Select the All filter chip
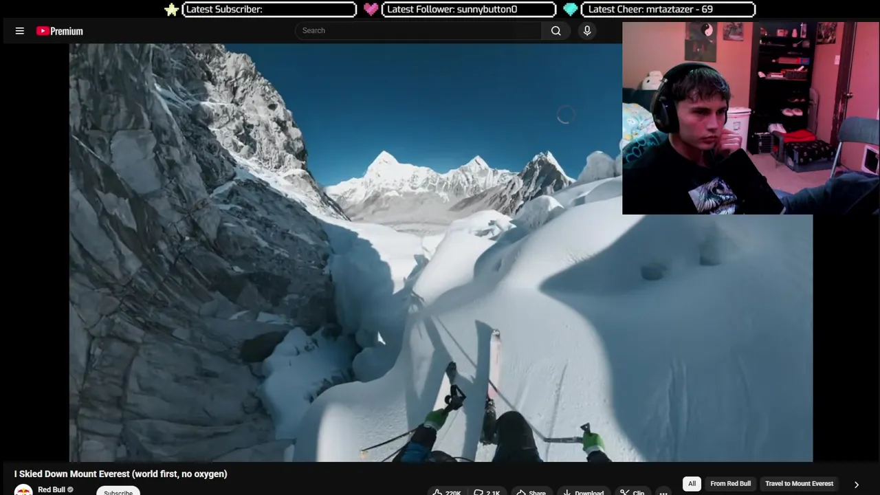The width and height of the screenshot is (880, 495). 692,483
